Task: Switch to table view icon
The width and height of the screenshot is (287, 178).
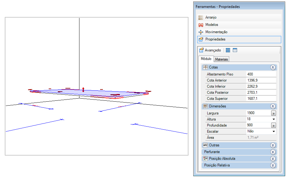Action: click(235, 50)
